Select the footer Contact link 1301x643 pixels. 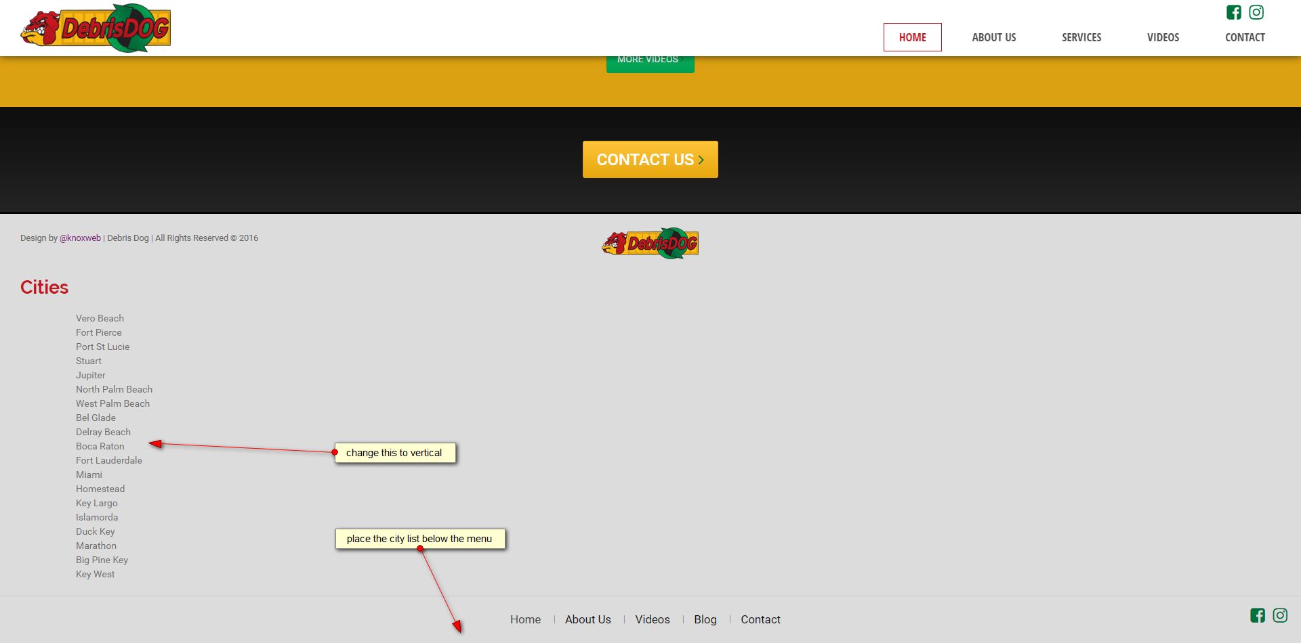(x=761, y=619)
